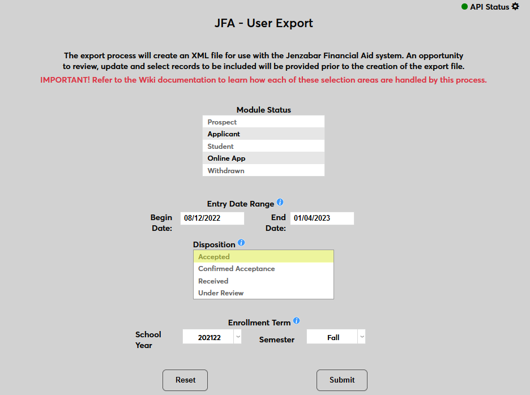Select Prospect in the Module Status list
This screenshot has width=530, height=395.
(263, 122)
